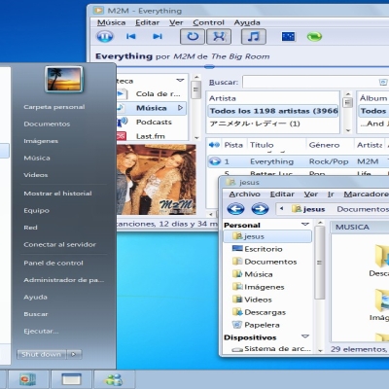Screen dimensions: 389x389
Task: Click the song position slider handle
Action: (x=209, y=67)
